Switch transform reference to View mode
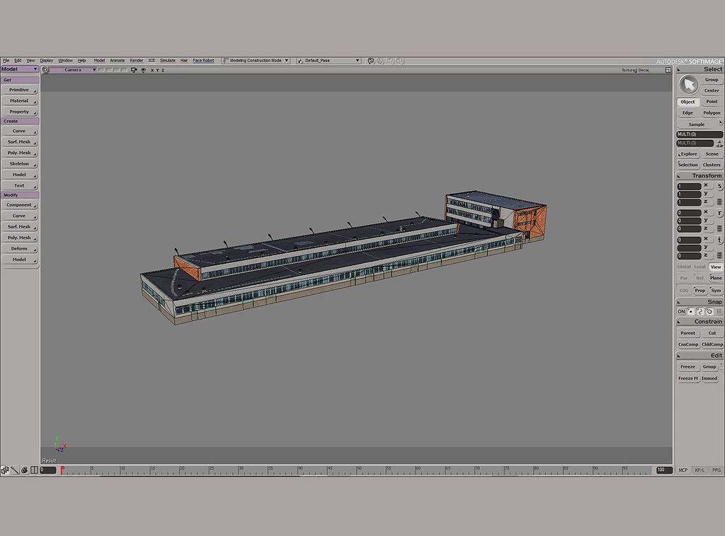This screenshot has width=725, height=536. [716, 267]
